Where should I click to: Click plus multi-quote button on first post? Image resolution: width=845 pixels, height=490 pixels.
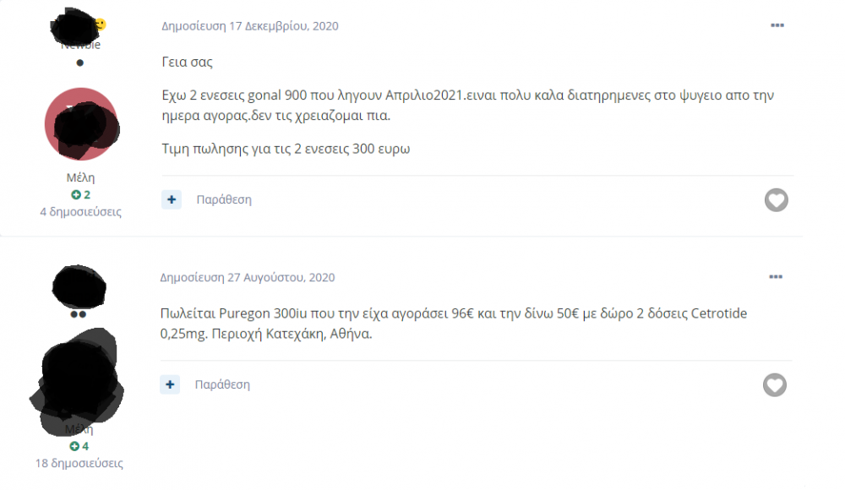point(172,199)
